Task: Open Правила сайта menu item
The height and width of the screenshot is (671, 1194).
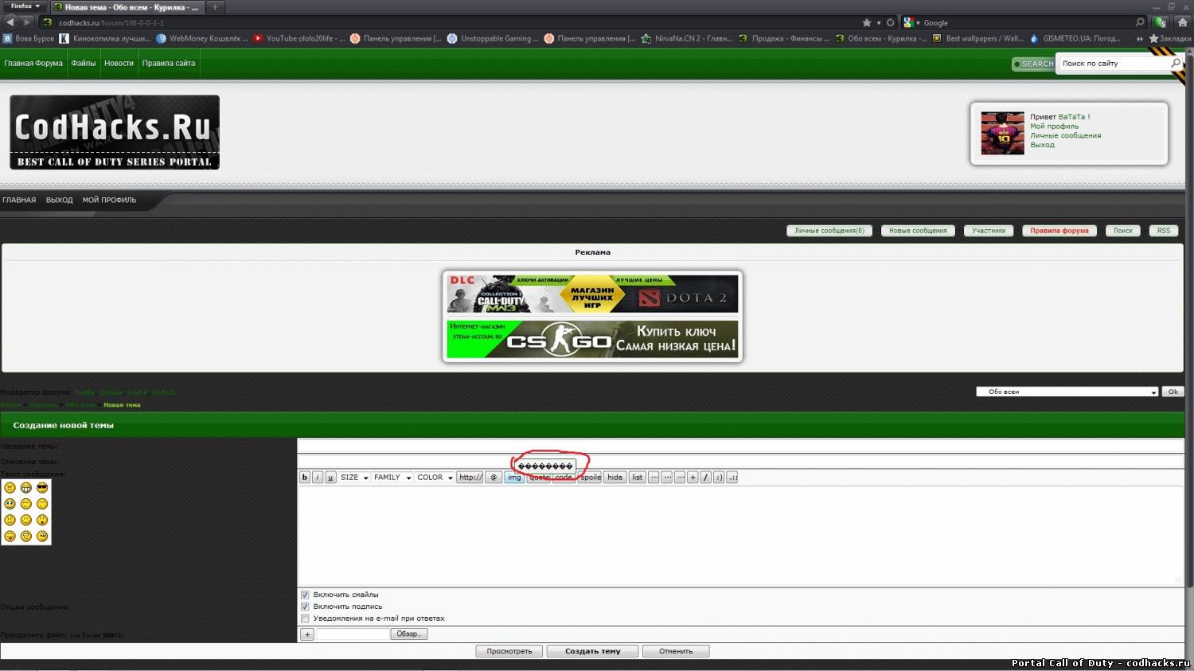Action: point(169,63)
